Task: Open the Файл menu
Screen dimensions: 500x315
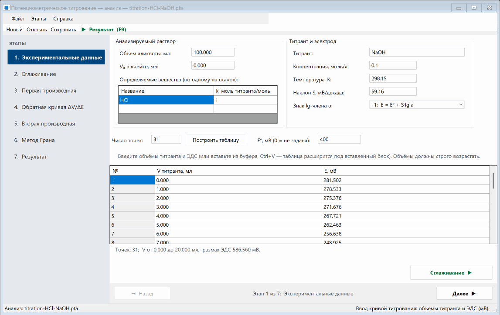Action: coord(17,19)
